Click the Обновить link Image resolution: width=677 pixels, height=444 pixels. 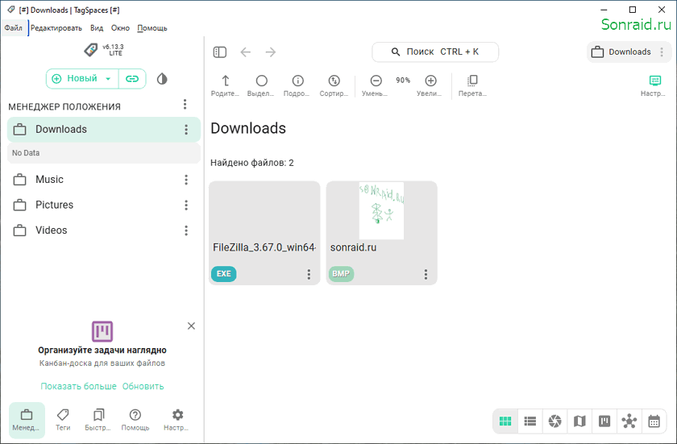tap(143, 386)
